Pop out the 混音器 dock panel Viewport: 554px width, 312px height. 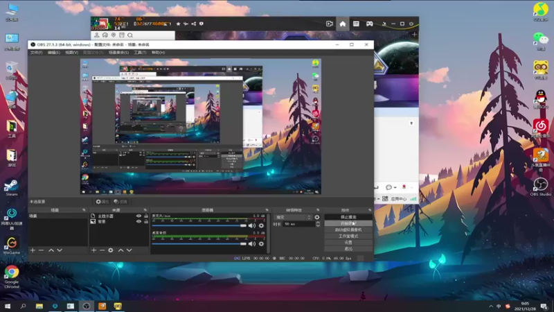click(x=267, y=210)
